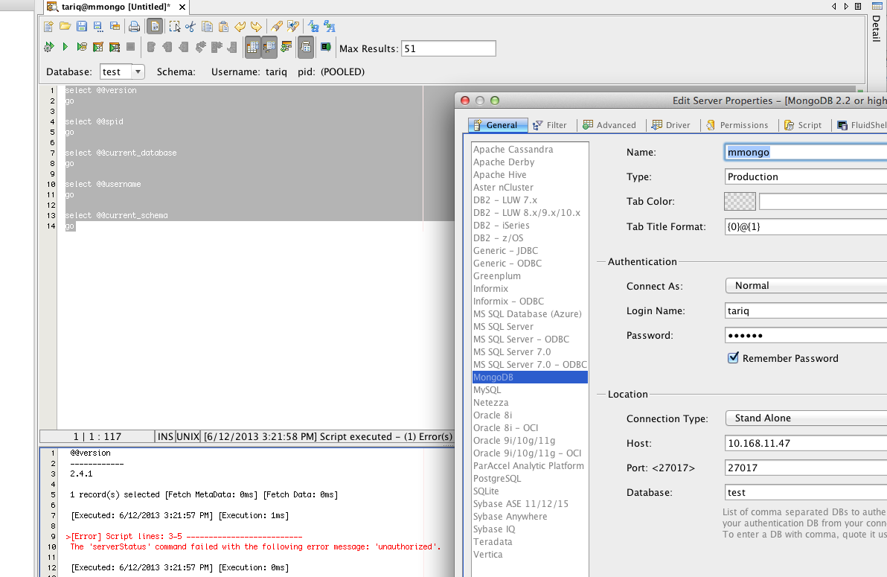Click the Save As icon
This screenshot has width=887, height=577.
98,27
